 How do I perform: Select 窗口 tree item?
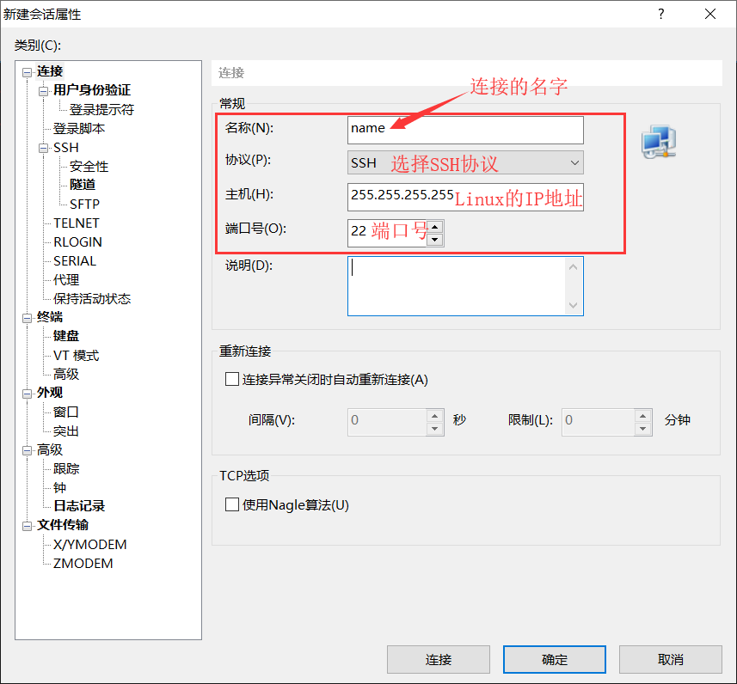[66, 412]
